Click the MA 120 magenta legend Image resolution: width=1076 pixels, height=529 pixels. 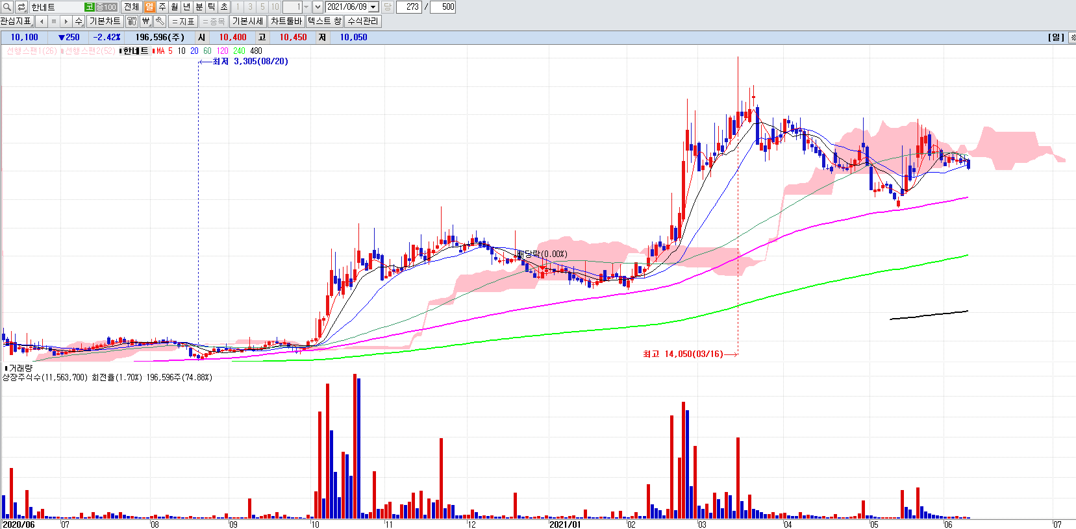click(x=223, y=51)
